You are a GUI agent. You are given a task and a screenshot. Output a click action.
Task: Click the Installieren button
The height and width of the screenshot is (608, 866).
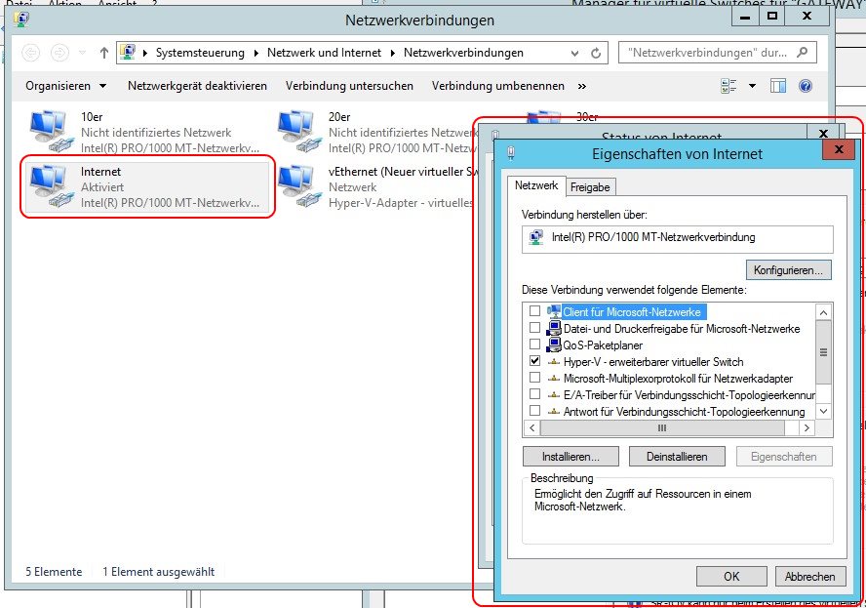point(571,457)
